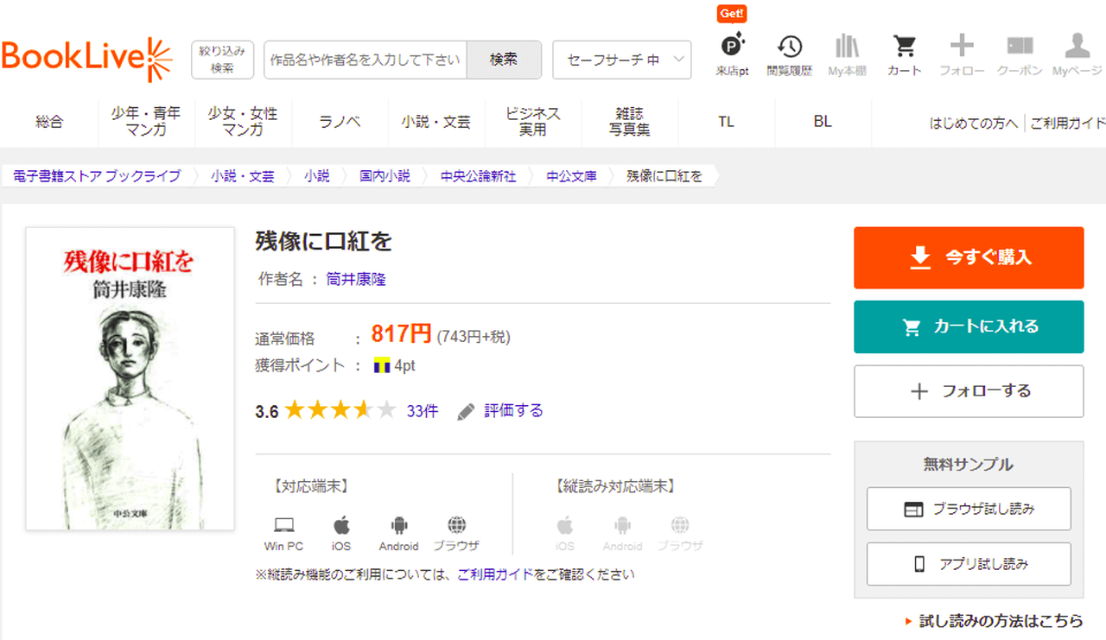Click the ブラウザ試し読み sample button
Viewport: 1106px width, 640px height.
pos(969,509)
